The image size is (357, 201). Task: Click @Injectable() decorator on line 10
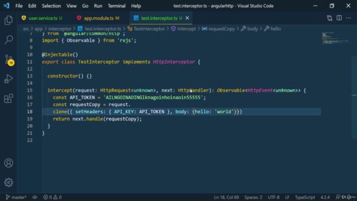60,55
